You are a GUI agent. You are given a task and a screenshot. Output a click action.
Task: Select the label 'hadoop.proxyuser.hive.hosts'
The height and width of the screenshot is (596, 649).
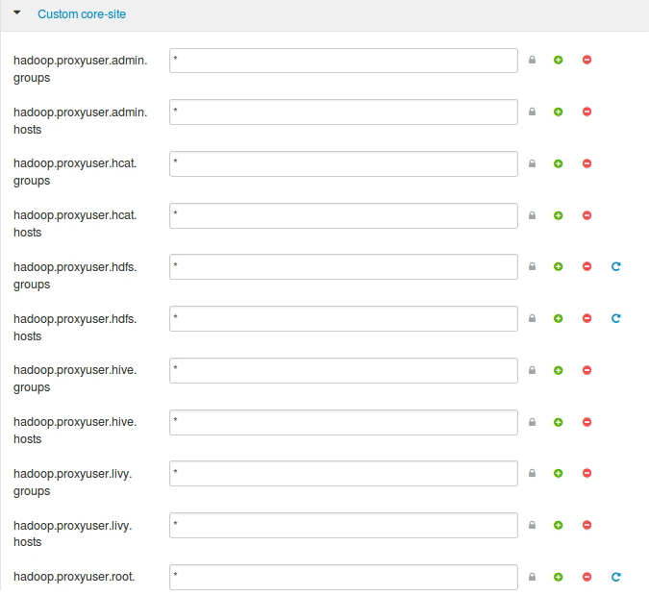[x=75, y=431]
